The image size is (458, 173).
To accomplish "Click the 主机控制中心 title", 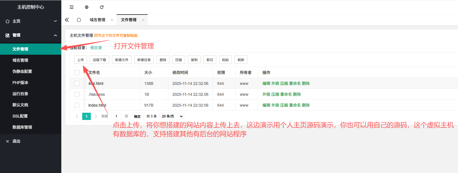I will point(31,7).
